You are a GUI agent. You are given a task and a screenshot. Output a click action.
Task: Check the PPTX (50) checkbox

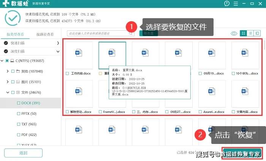coord(19,114)
